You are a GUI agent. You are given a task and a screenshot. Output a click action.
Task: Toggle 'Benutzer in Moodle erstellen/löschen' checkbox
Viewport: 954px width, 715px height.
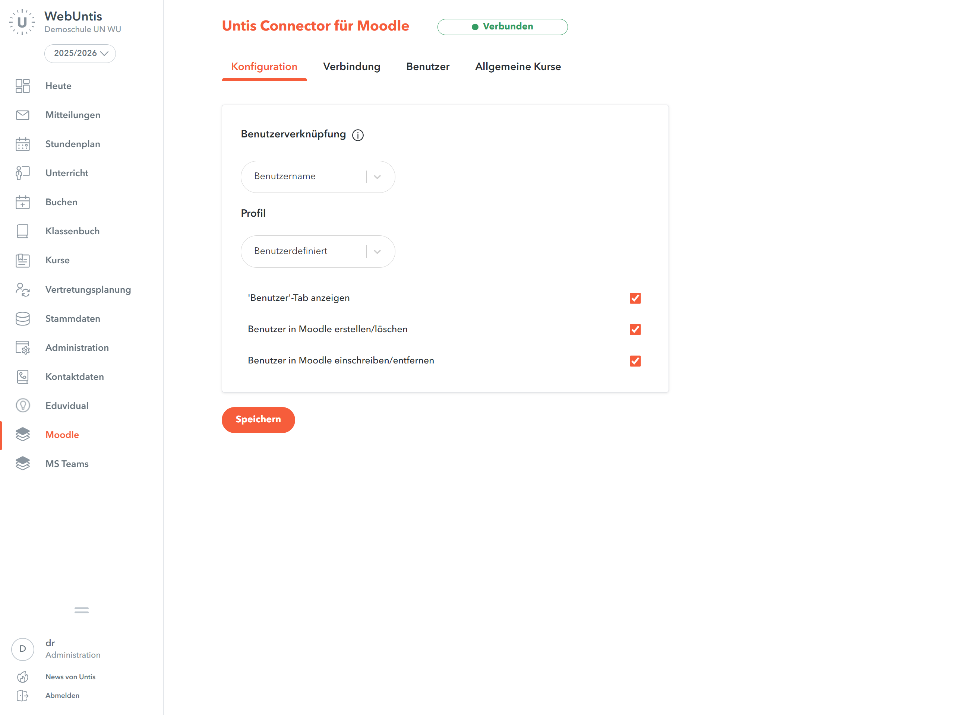tap(635, 329)
